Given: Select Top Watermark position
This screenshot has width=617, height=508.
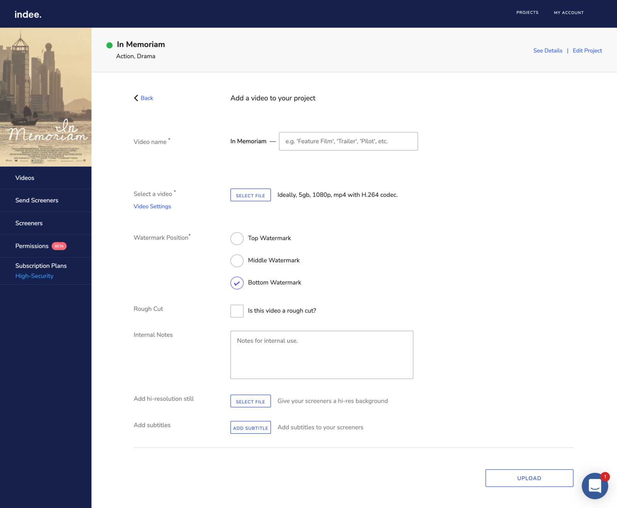Looking at the screenshot, I should [x=237, y=239].
